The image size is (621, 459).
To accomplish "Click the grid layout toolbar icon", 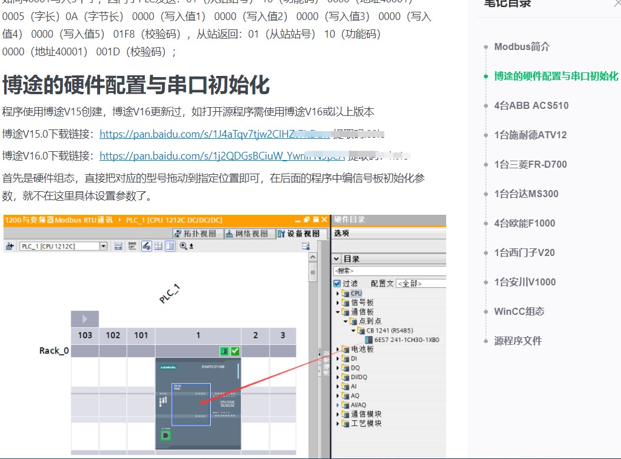I will tap(158, 247).
